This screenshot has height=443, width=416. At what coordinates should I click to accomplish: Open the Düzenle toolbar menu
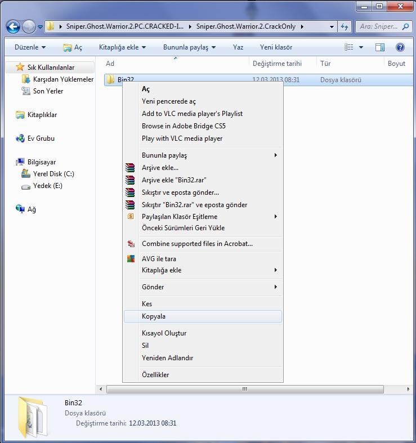click(30, 47)
